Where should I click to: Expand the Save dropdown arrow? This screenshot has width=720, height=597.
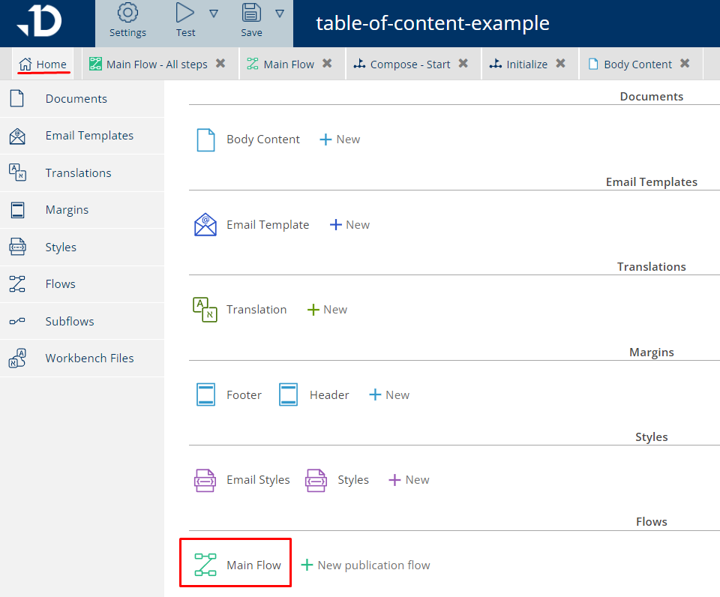[x=280, y=13]
